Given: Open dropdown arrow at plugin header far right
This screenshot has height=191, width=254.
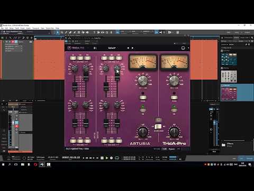Looking at the screenshot, I should pyautogui.click(x=188, y=48).
